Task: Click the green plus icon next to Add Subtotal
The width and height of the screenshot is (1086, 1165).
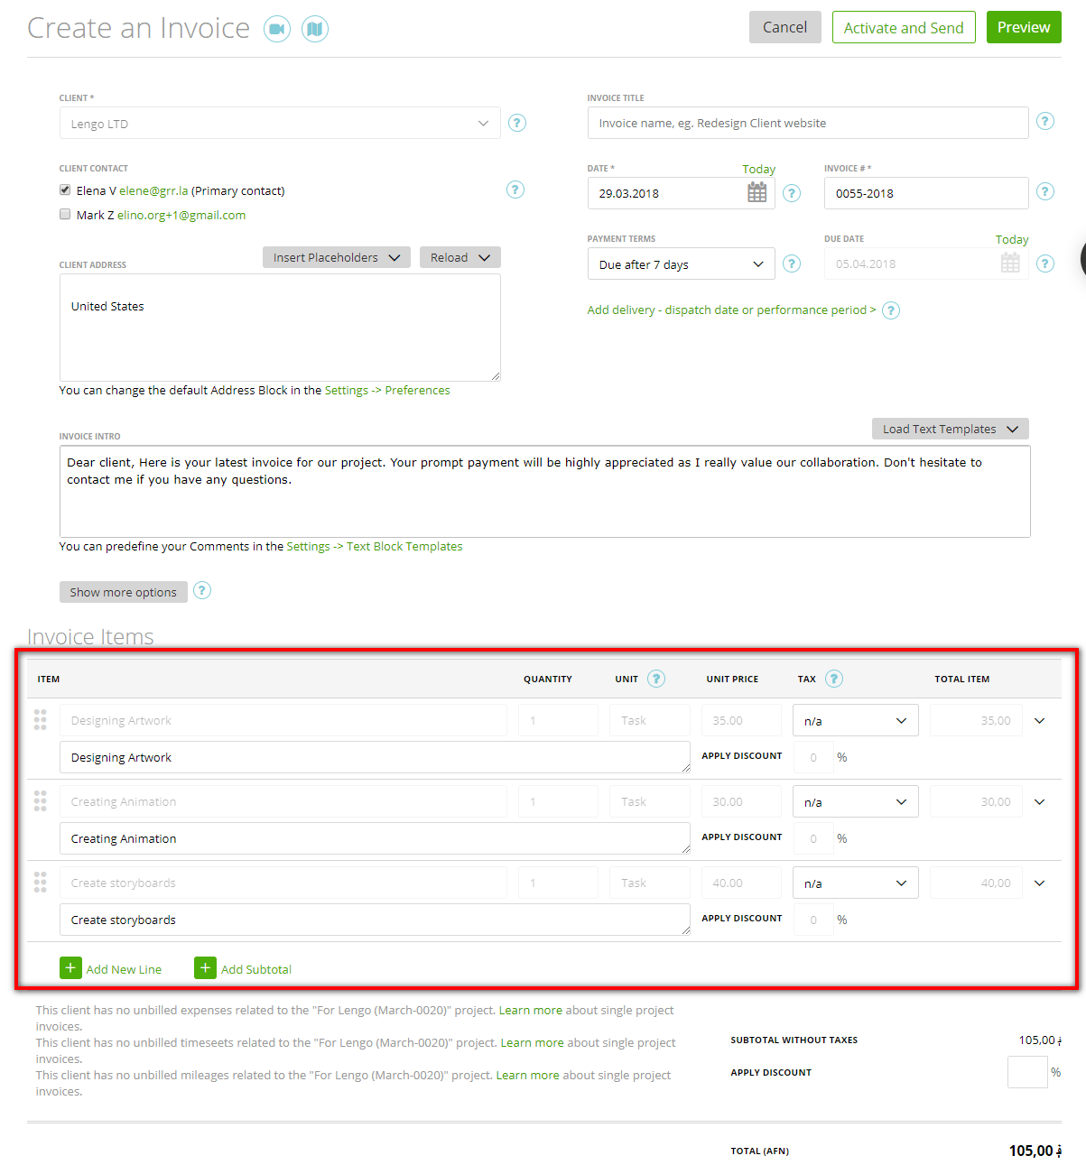Action: click(x=205, y=967)
